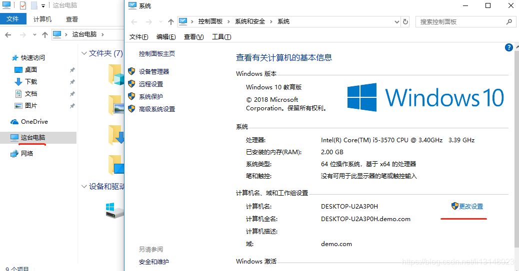The image size is (519, 271).
Task: Select 桌面 in the navigation pane
Action: point(31,70)
